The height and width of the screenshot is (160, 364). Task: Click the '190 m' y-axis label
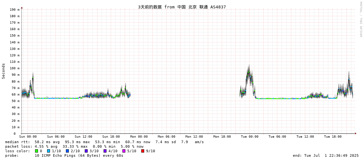[x=15, y=9]
